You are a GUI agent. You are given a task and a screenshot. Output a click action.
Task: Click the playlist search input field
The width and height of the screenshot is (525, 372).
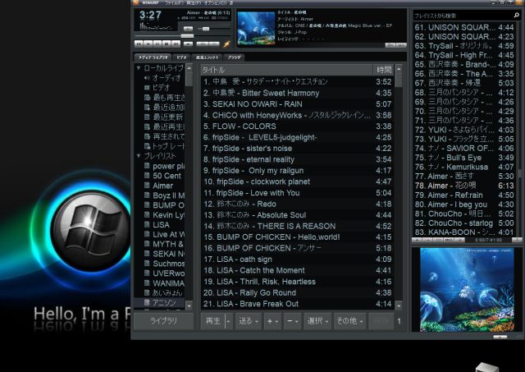[x=463, y=16]
